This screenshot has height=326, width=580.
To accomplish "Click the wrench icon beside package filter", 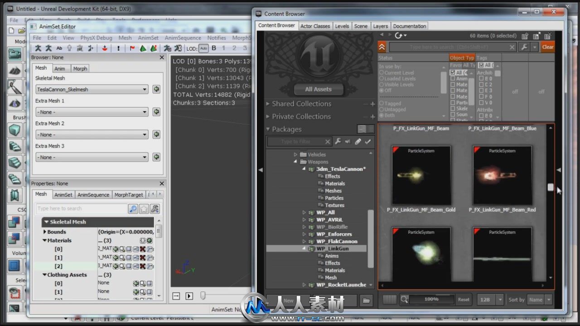I will (338, 142).
